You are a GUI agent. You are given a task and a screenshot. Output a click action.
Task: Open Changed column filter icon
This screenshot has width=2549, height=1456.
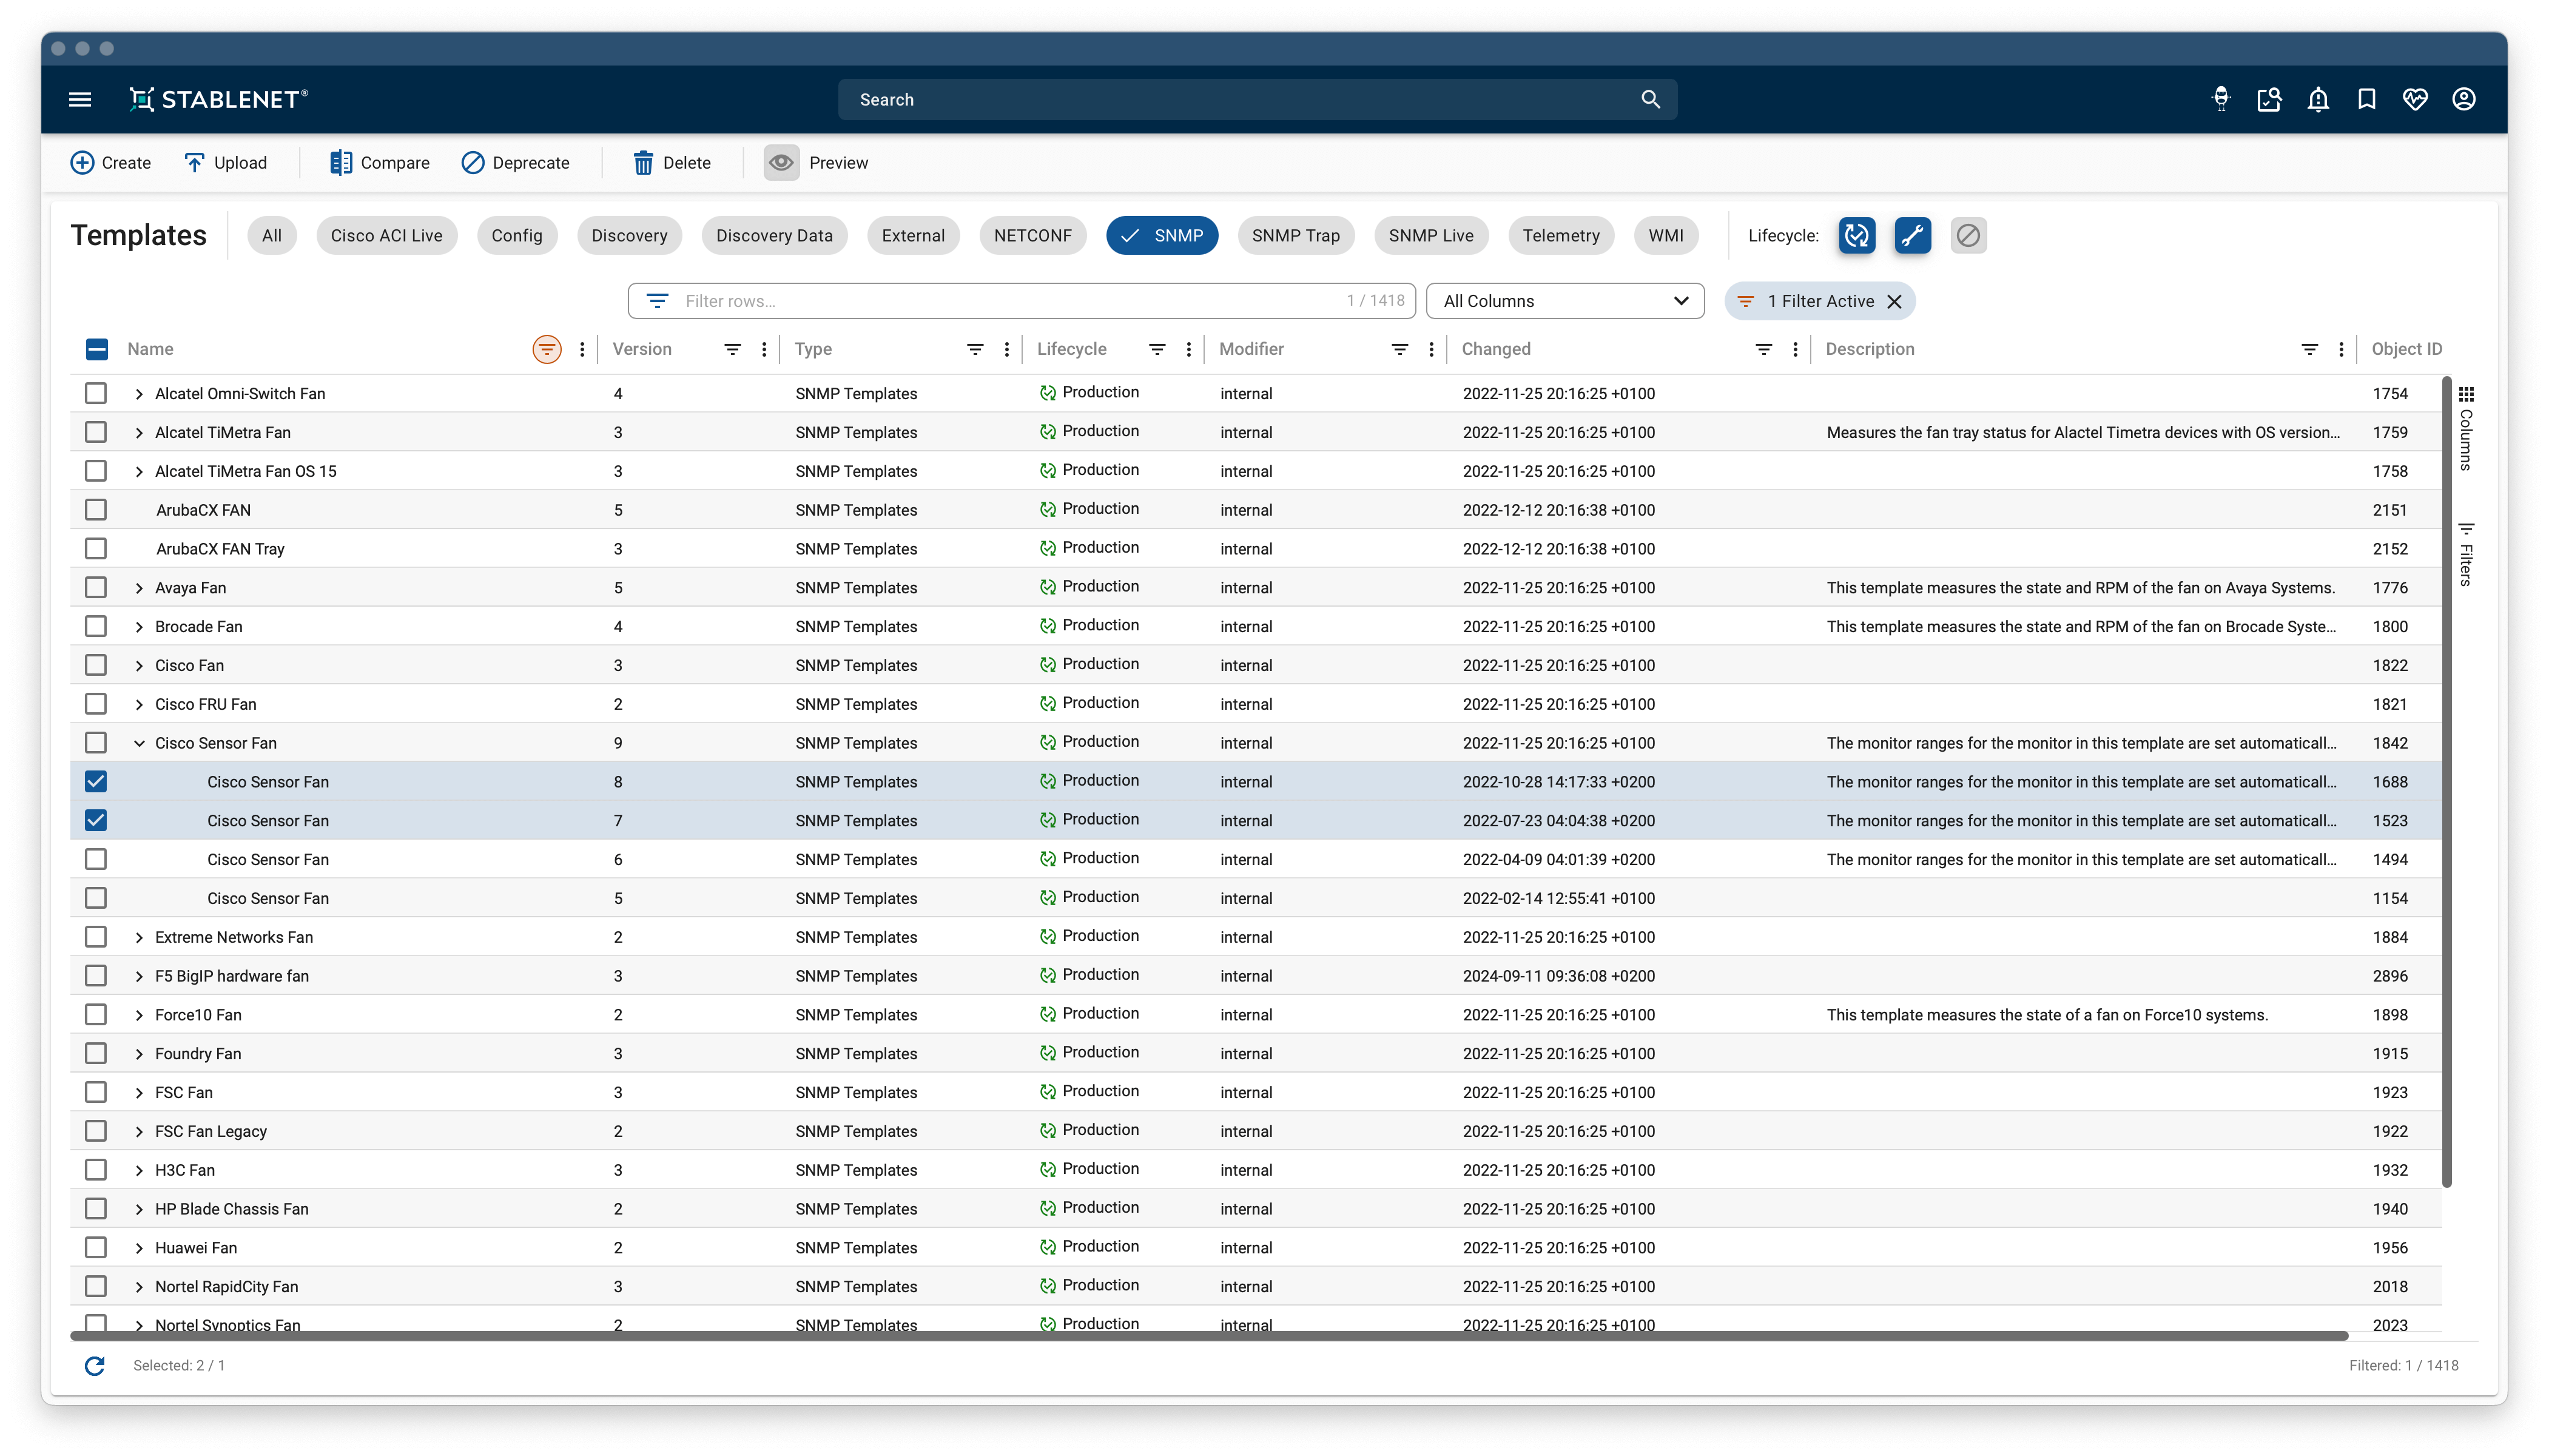click(x=1763, y=349)
